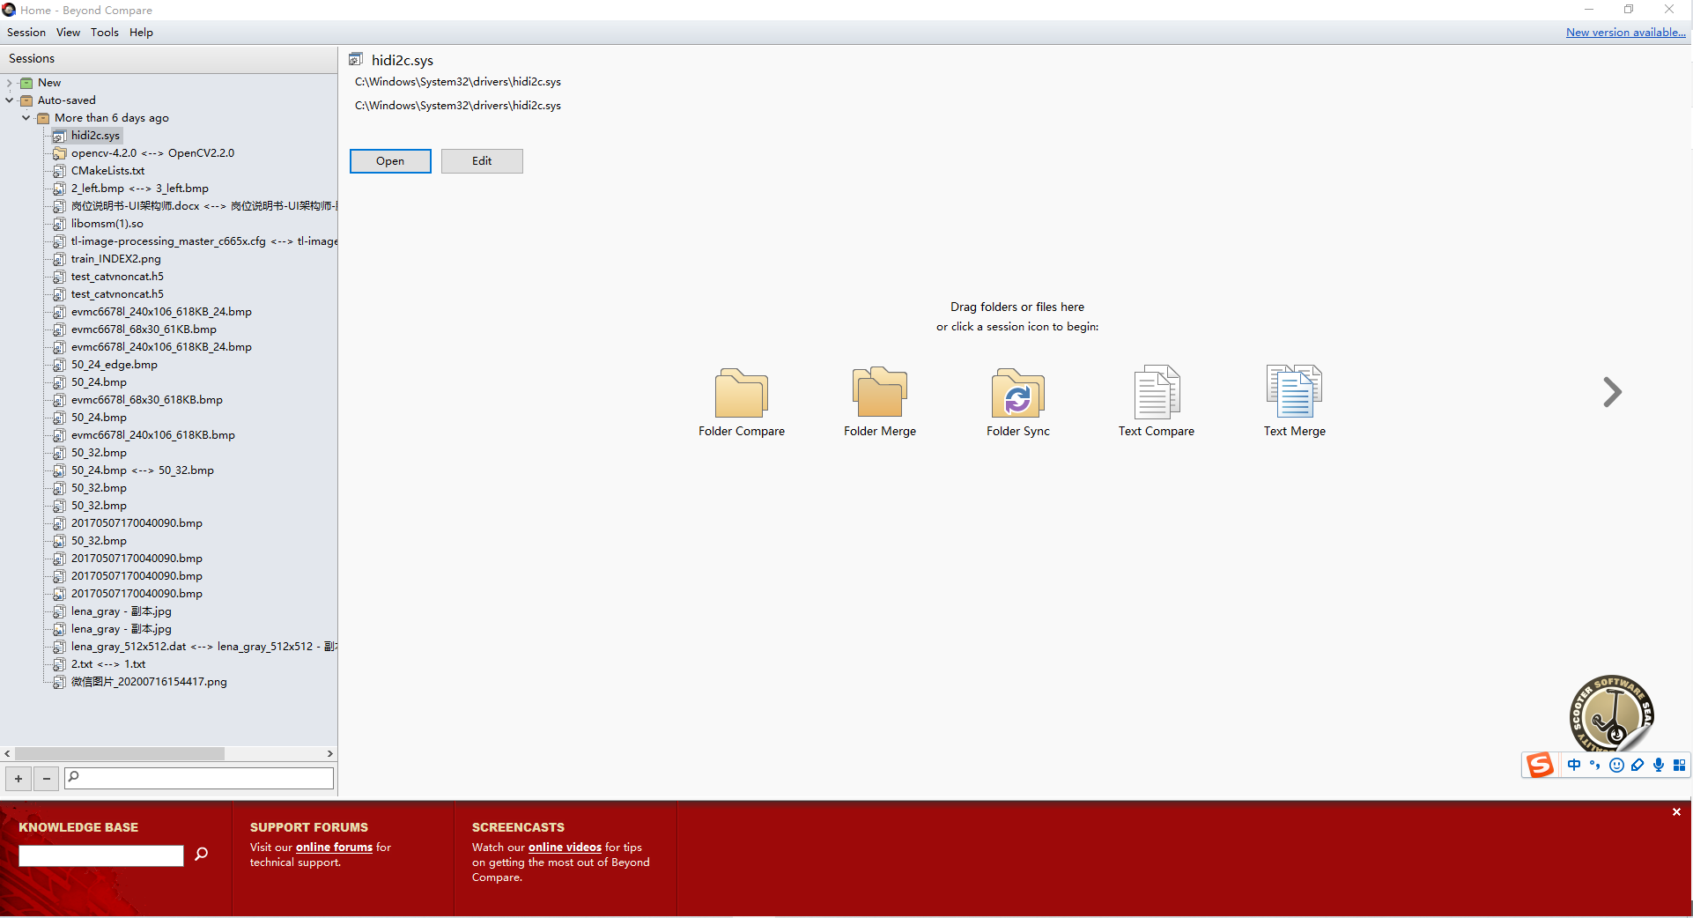Click the icon beside train_INDEX2.png session

(x=60, y=259)
